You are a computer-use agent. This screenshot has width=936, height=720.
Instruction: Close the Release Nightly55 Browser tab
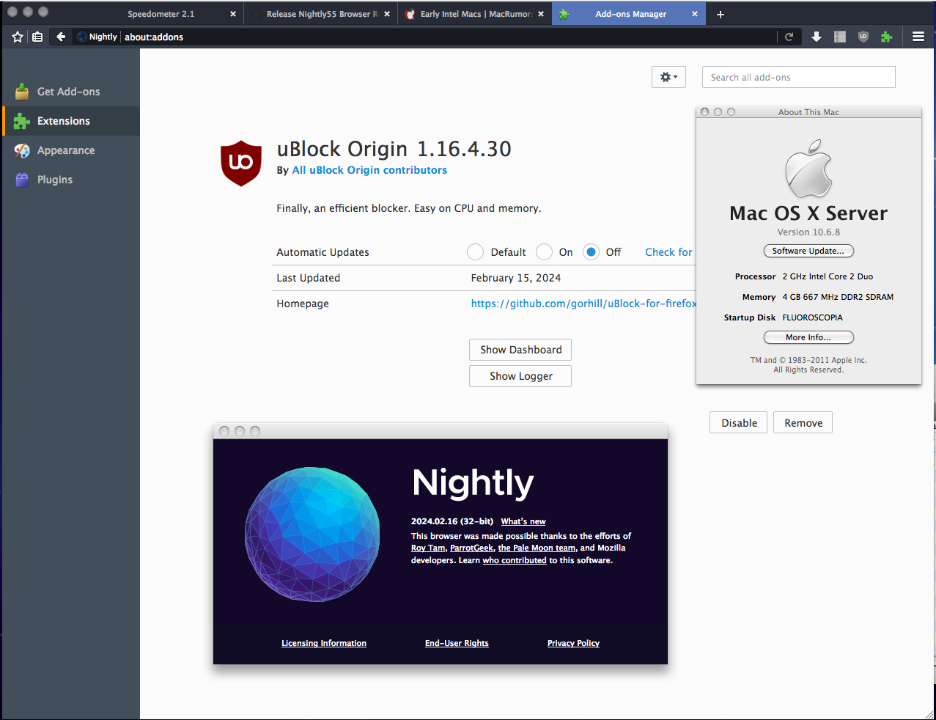tap(387, 14)
